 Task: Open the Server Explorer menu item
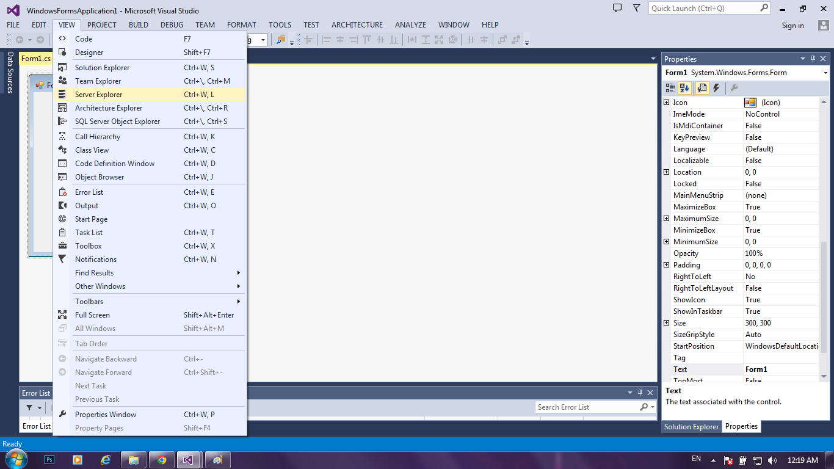[150, 95]
